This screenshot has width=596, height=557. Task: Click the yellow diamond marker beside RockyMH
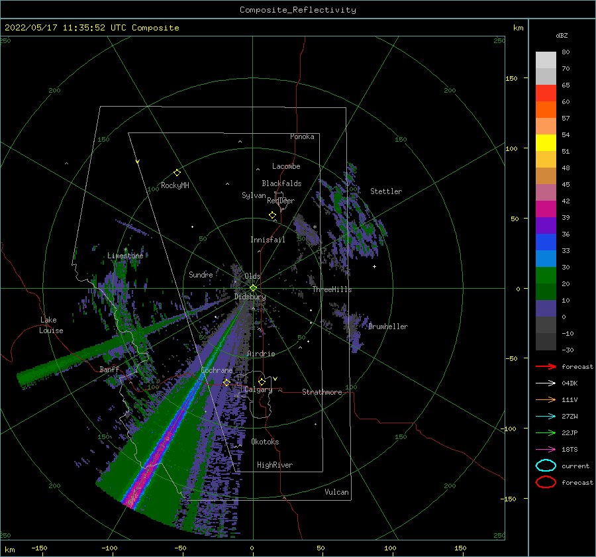(177, 173)
